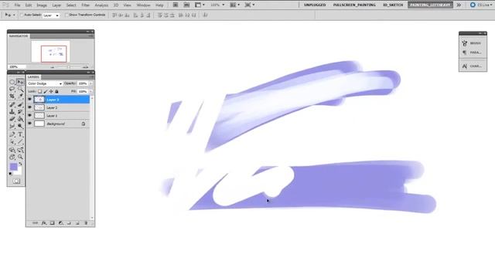Viewport: 495px width, 278px height.
Task: Hide the Background layer eye icon
Action: pyautogui.click(x=29, y=124)
